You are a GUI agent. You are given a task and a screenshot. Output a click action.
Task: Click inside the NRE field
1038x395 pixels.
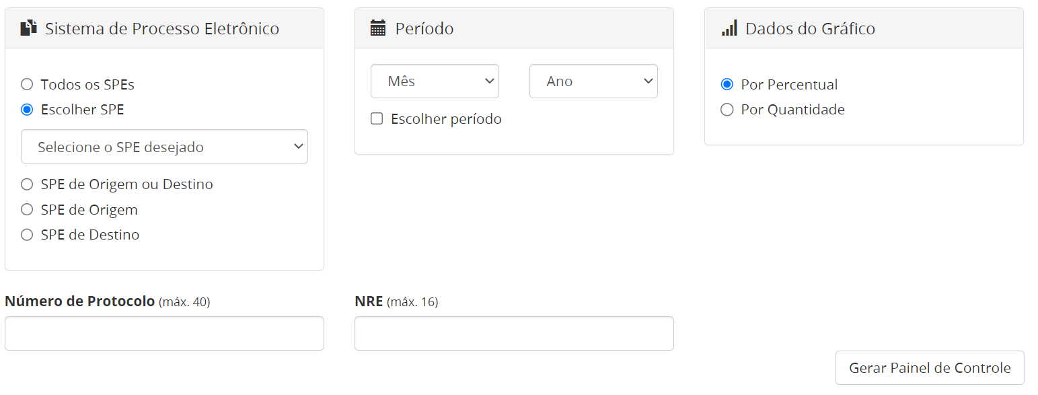click(513, 333)
